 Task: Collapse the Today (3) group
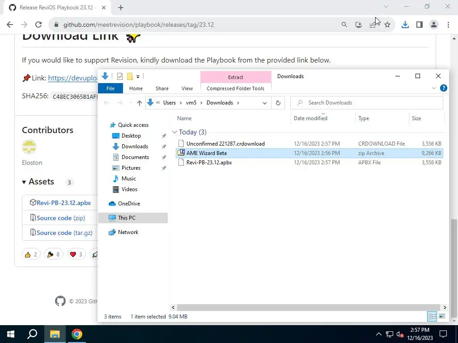tap(175, 132)
